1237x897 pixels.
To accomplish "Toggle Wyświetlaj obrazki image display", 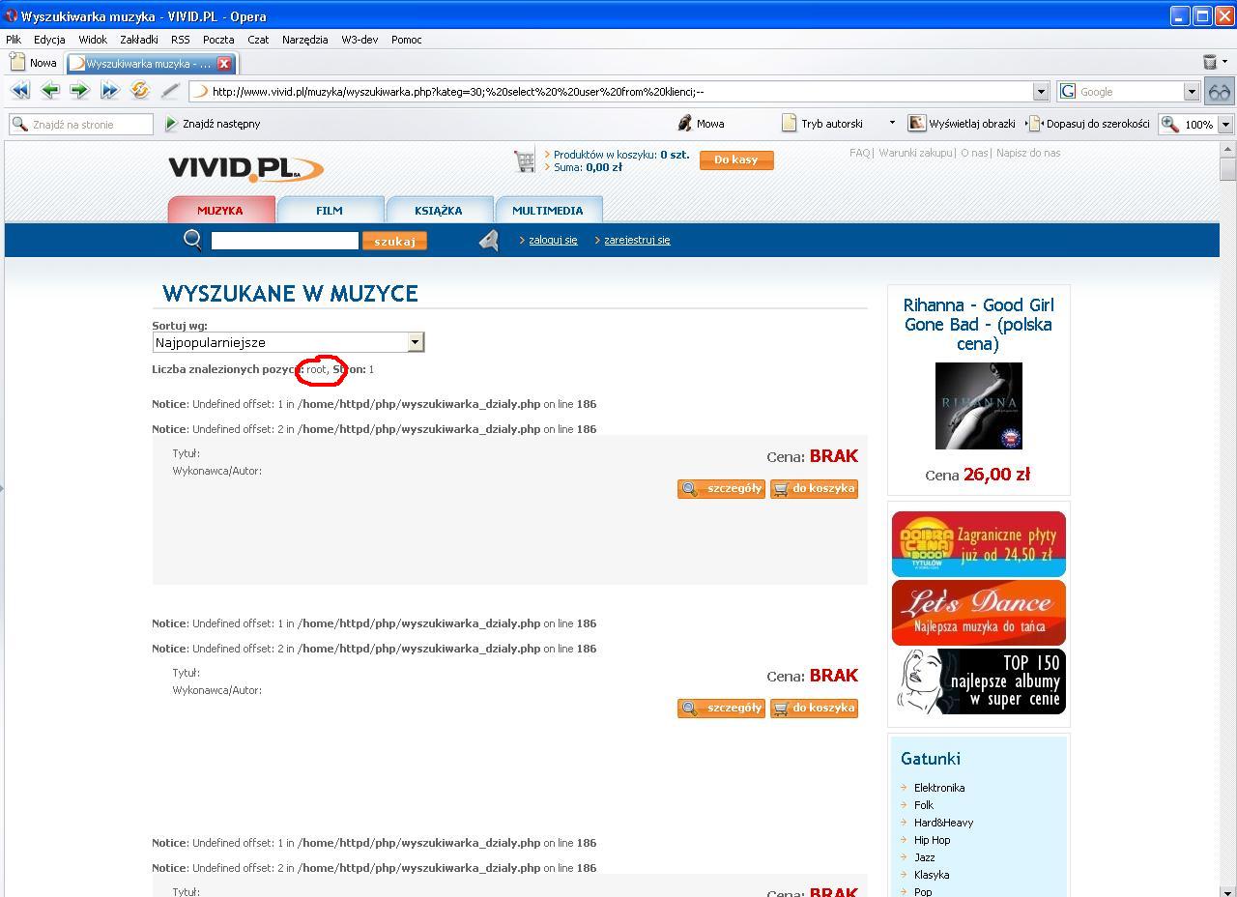I will click(962, 124).
